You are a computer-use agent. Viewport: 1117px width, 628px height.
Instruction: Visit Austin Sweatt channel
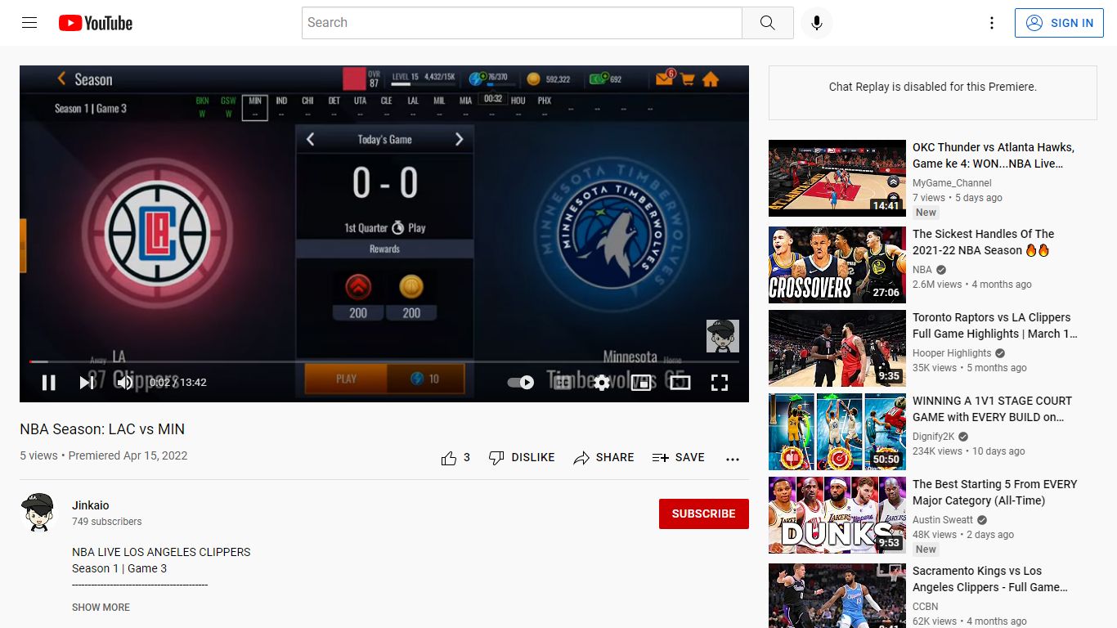pyautogui.click(x=943, y=520)
